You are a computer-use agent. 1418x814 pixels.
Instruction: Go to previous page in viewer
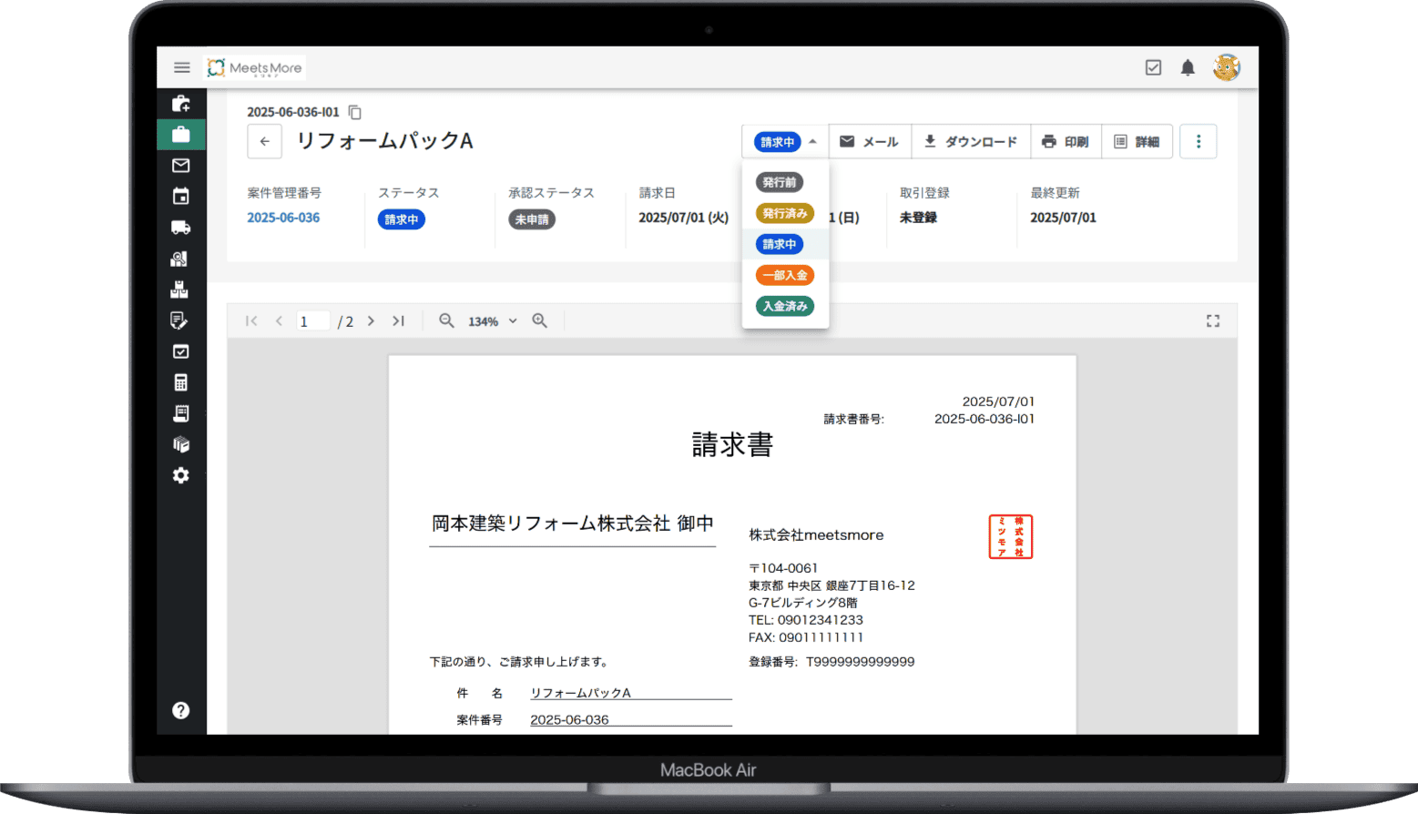coord(279,321)
